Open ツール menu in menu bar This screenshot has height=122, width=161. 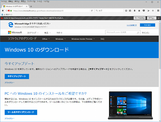pos(39,2)
